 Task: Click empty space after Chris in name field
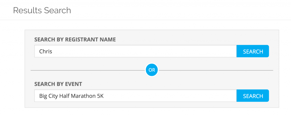(142, 52)
